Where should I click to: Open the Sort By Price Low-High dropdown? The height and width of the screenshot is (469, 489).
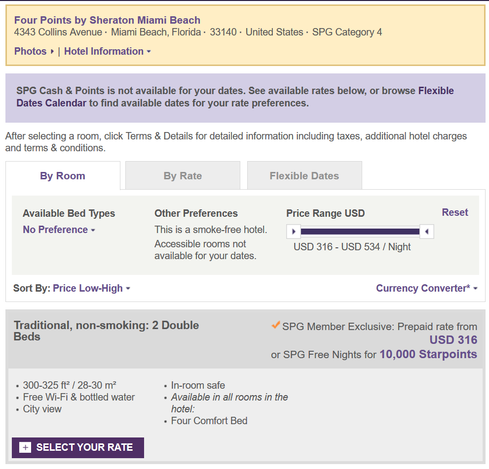click(91, 288)
